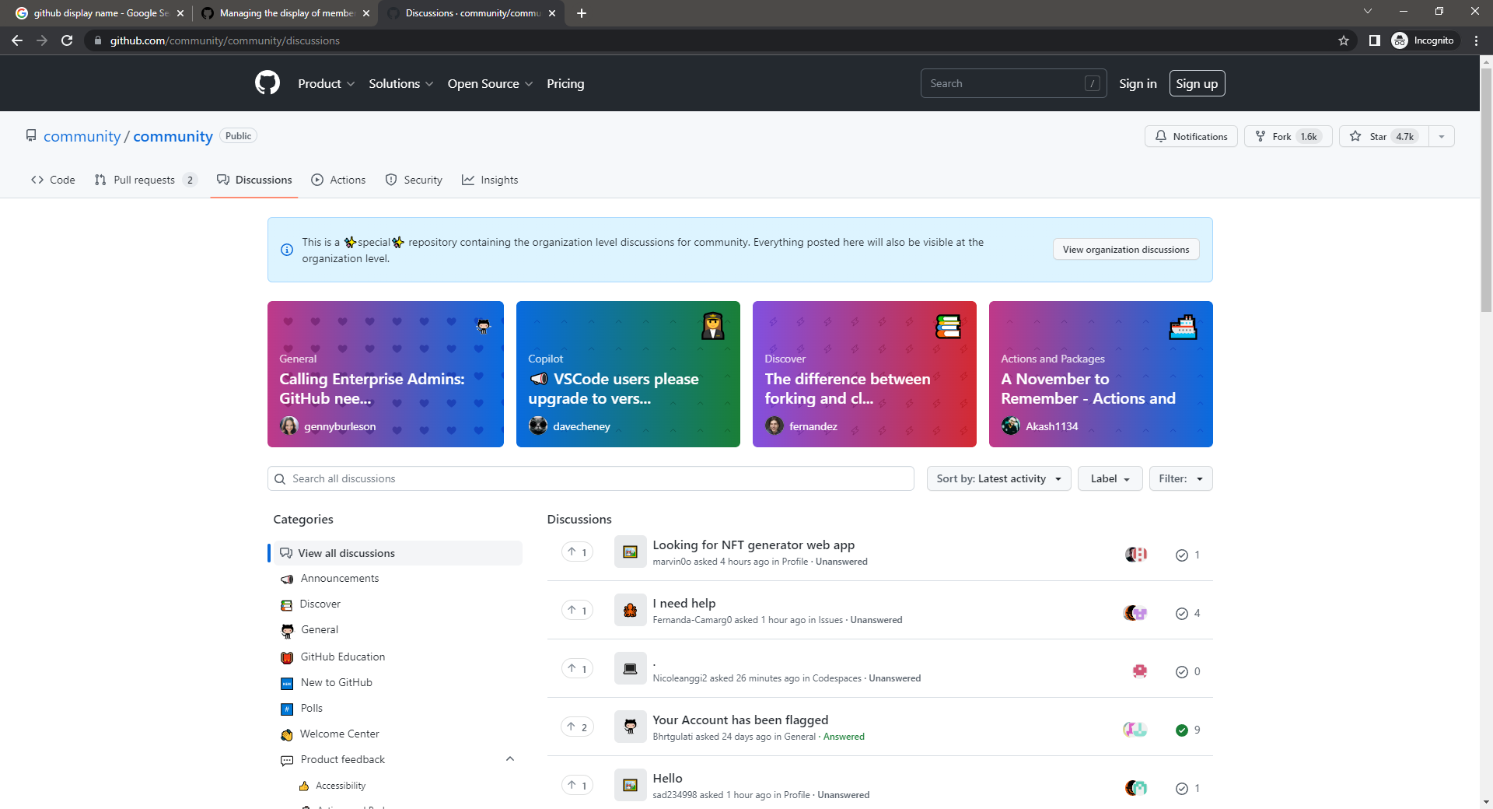Click the View organization discussions button

pyautogui.click(x=1125, y=249)
